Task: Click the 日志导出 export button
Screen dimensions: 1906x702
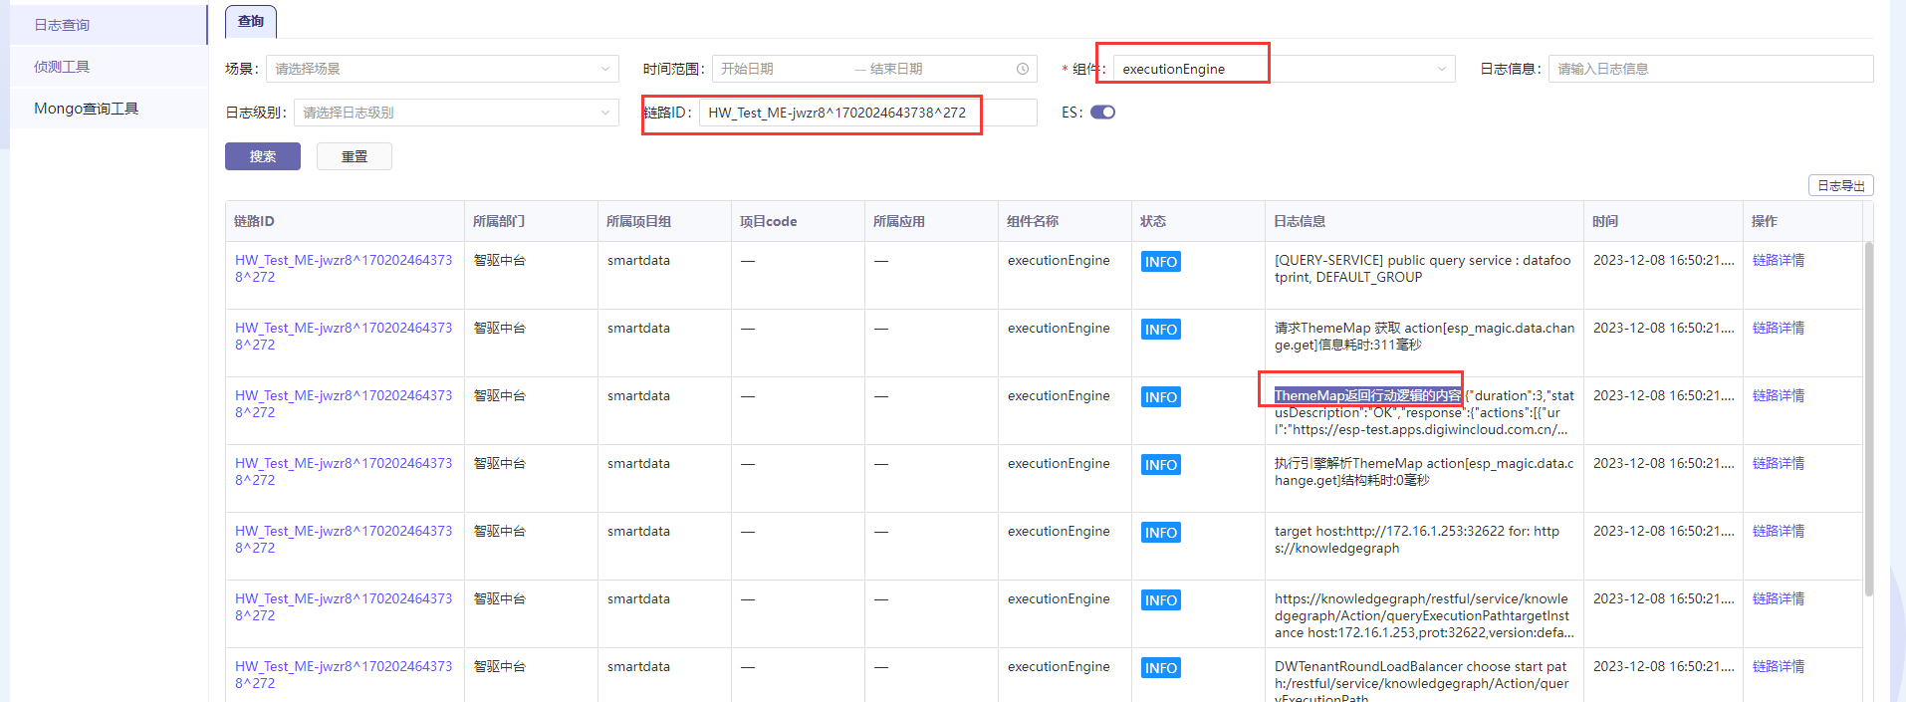Action: tap(1840, 186)
